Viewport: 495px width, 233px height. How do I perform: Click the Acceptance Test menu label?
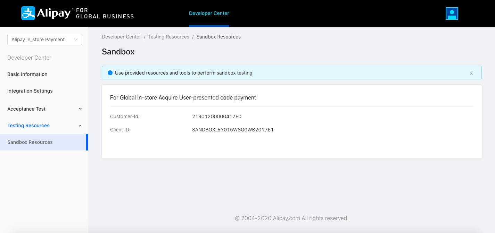pos(26,109)
